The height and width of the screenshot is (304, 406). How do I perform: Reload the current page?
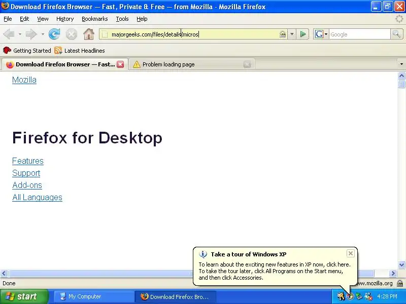(x=54, y=34)
